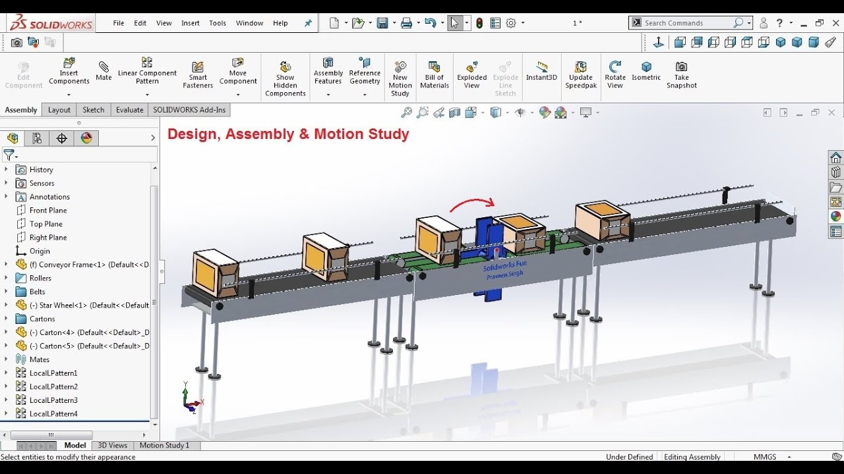Open the Insert menu
The width and height of the screenshot is (844, 474).
[191, 23]
